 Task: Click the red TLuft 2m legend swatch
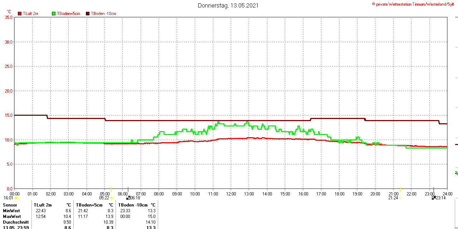coord(20,14)
